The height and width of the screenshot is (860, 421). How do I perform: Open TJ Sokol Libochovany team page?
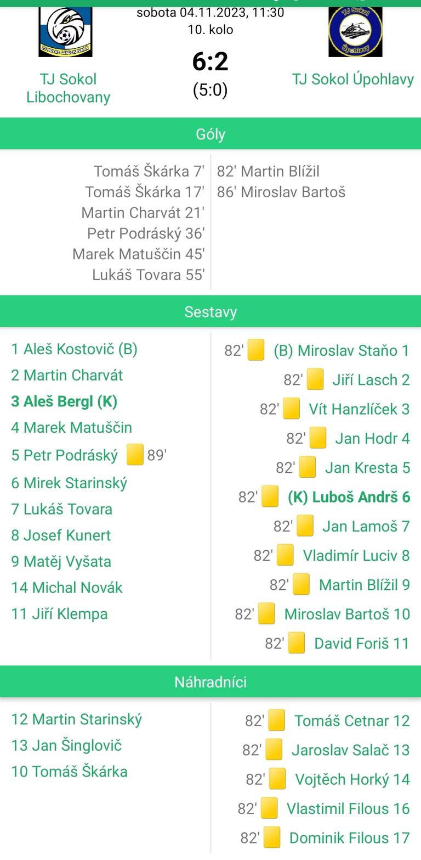68,88
